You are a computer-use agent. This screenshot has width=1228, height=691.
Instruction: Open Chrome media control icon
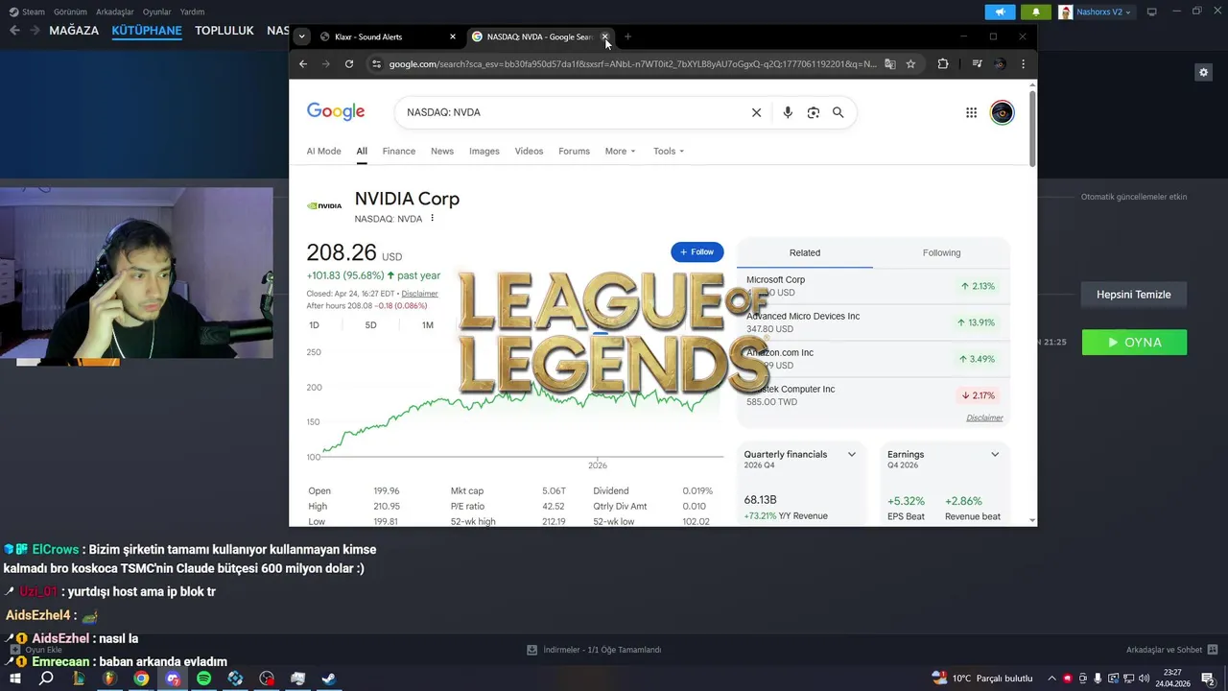pyautogui.click(x=977, y=64)
